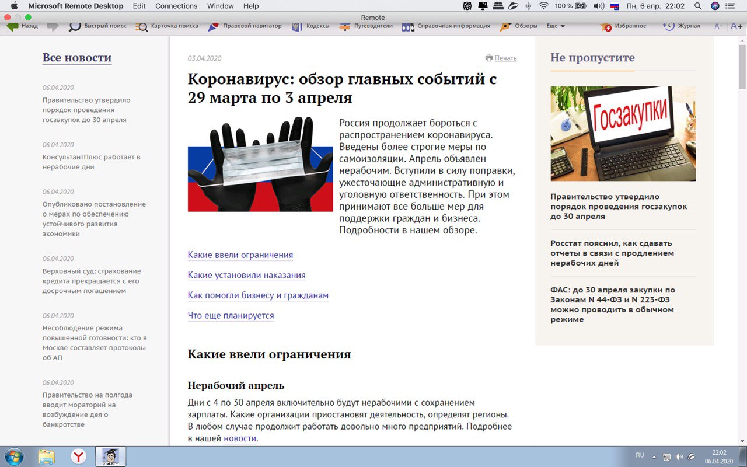
Task: Open Быстрый поиск magnifier icon
Action: 75,26
